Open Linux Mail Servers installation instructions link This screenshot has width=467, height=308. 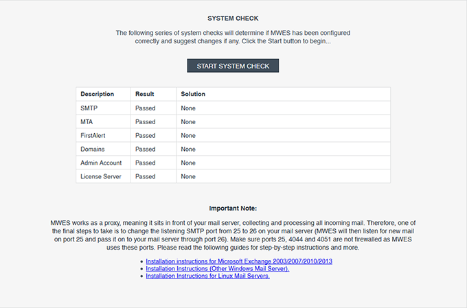tap(208, 276)
